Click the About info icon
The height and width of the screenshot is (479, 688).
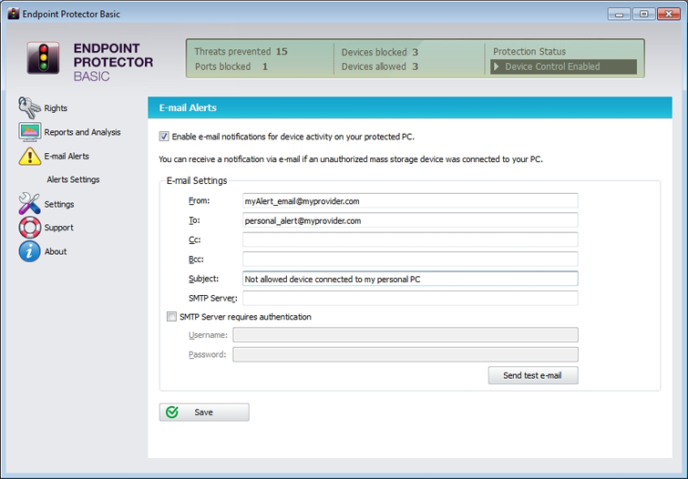tap(30, 251)
